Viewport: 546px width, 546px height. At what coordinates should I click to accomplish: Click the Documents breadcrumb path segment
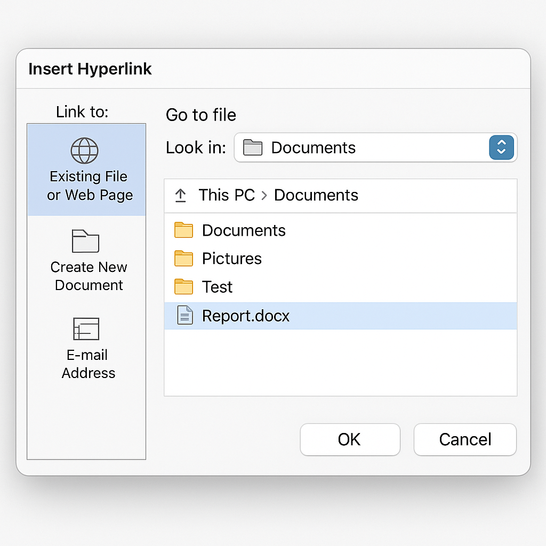coord(316,195)
